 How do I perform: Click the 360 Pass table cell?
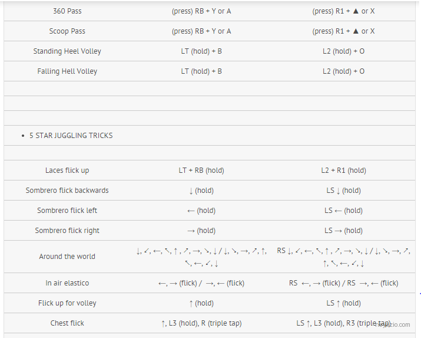[67, 11]
